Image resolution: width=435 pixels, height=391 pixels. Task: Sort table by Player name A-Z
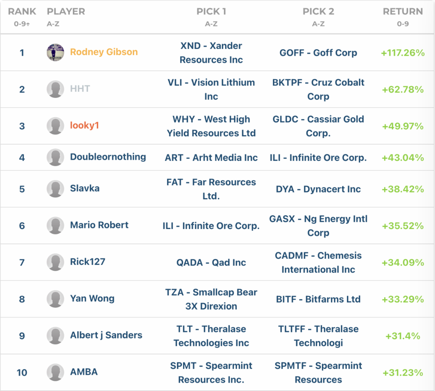tap(66, 12)
